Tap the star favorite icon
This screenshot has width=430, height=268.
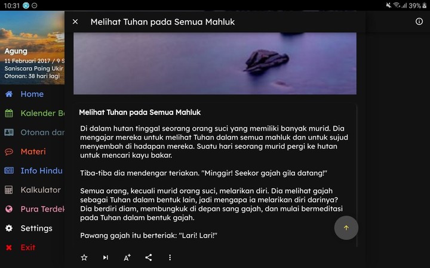coord(84,257)
